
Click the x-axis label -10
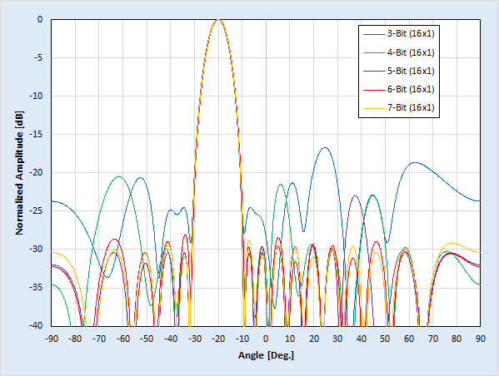[x=242, y=339]
